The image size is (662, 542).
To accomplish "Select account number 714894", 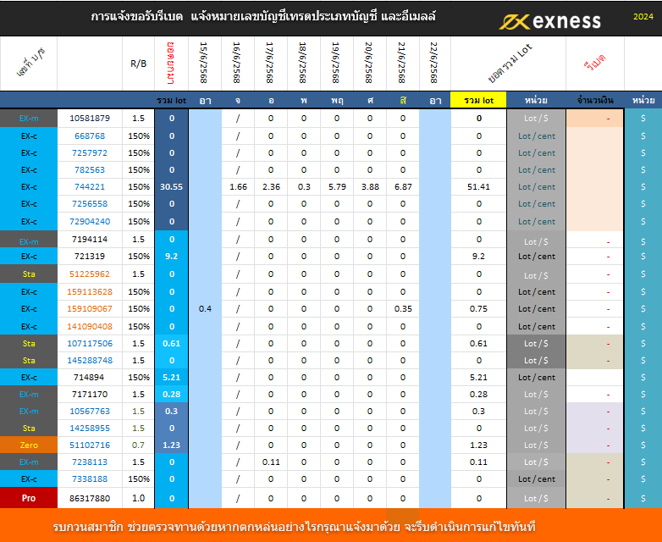I will tap(89, 377).
